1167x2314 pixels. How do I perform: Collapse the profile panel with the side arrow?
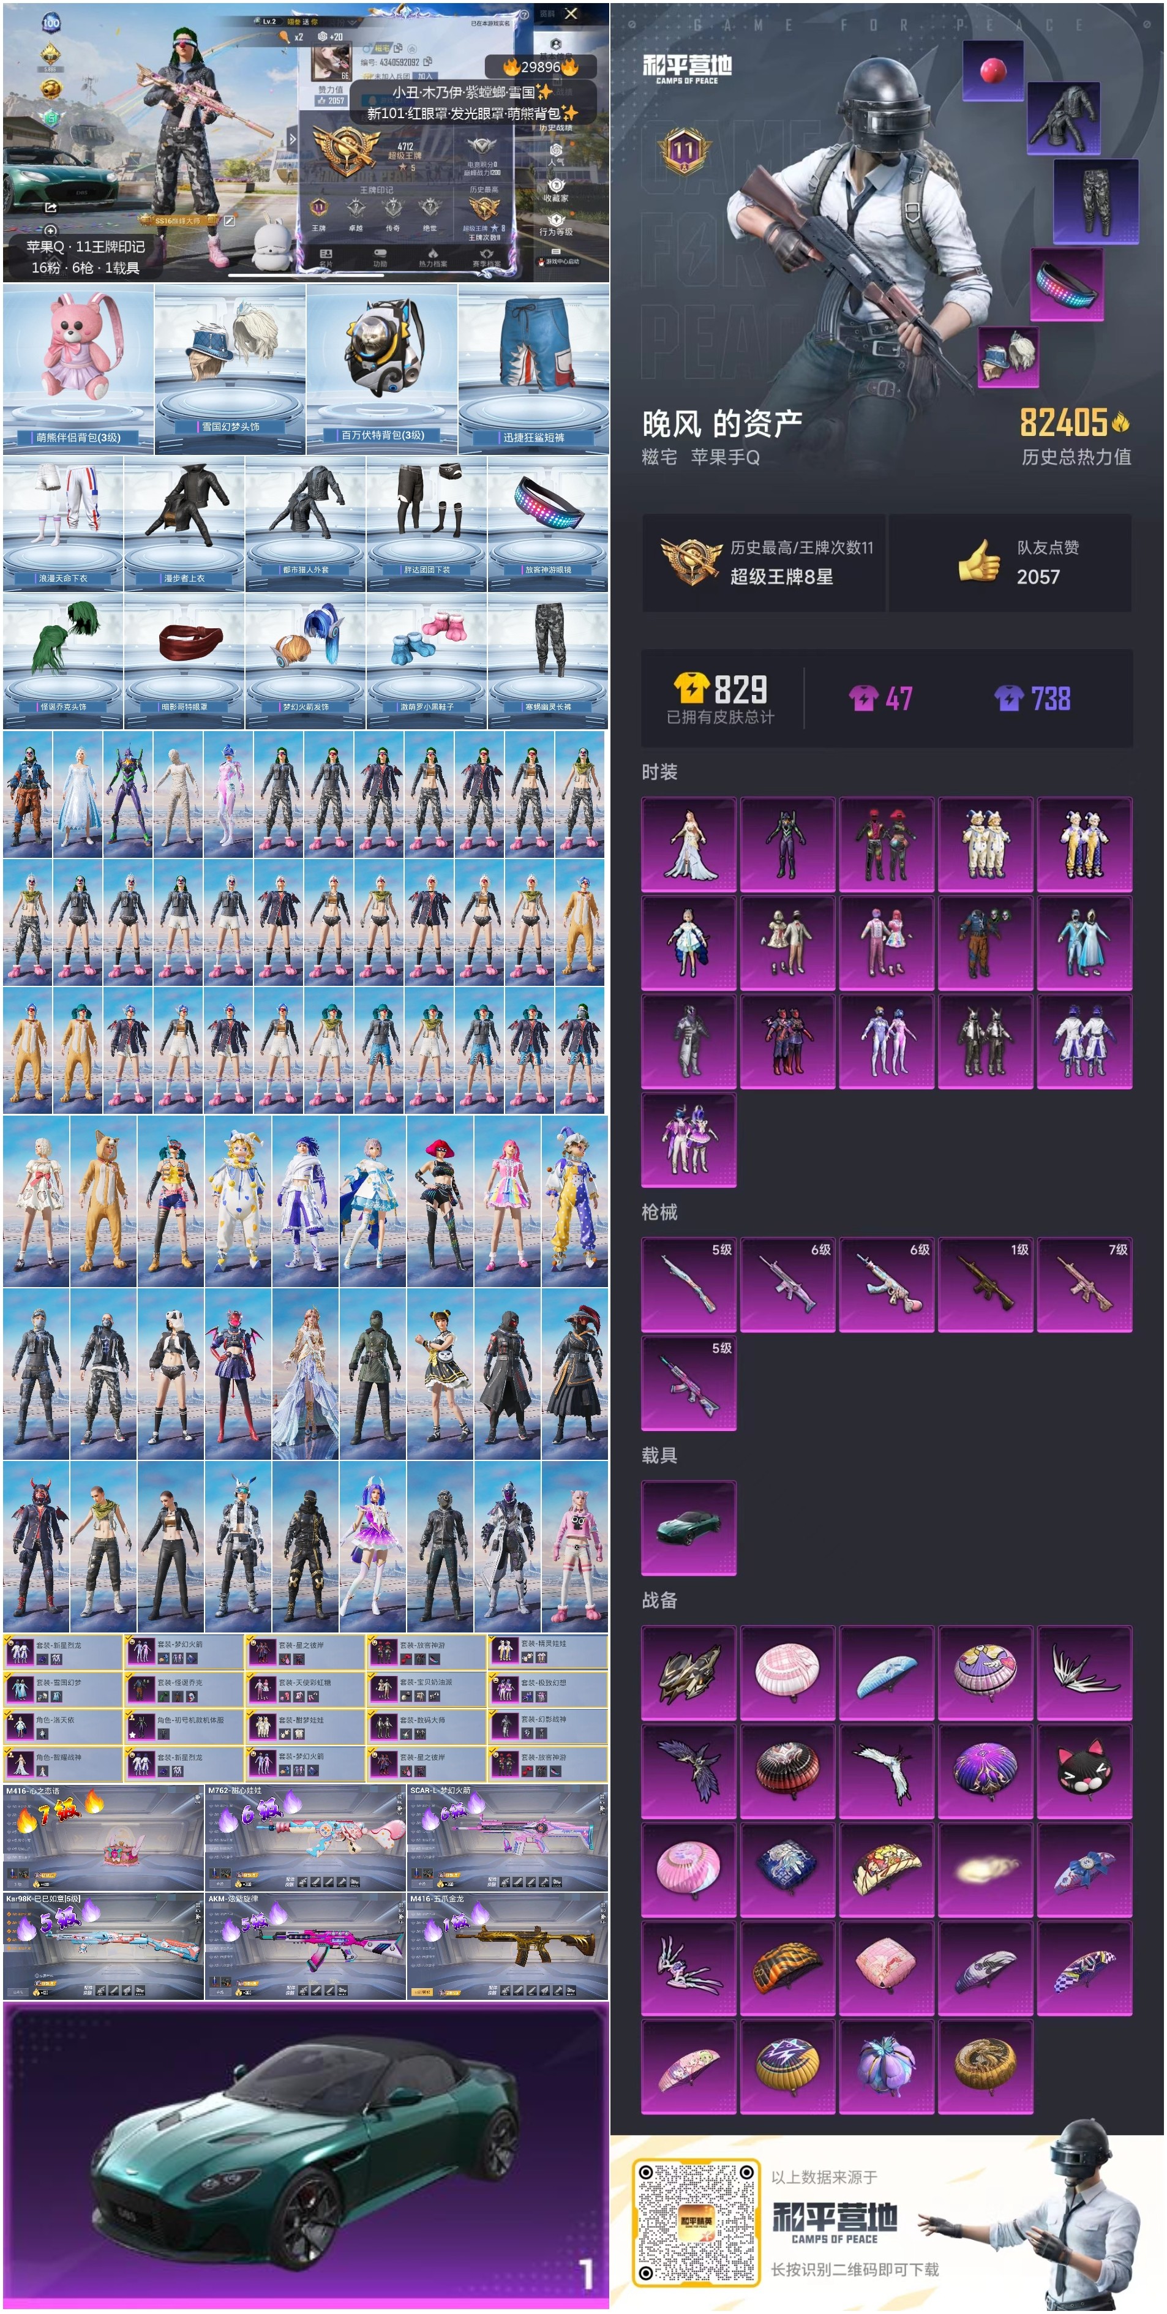(x=292, y=139)
